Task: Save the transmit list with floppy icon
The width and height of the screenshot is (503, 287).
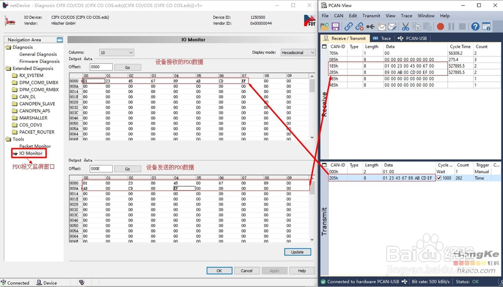Action: click(336, 26)
